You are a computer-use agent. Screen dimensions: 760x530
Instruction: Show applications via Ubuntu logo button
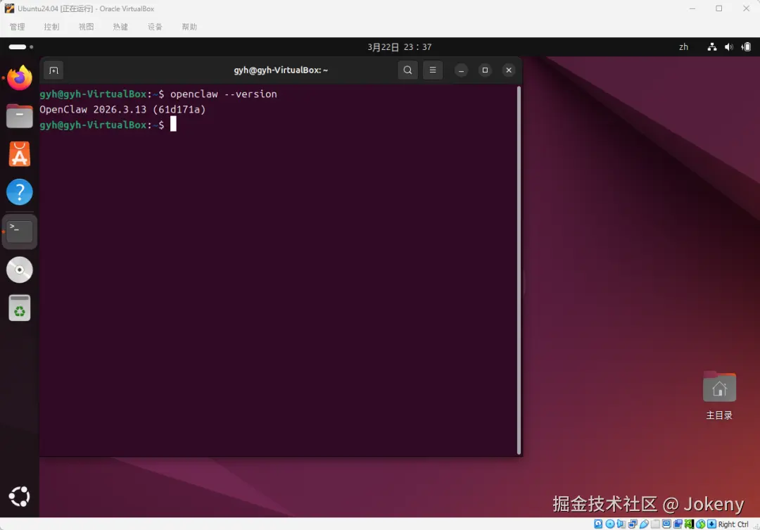20,496
